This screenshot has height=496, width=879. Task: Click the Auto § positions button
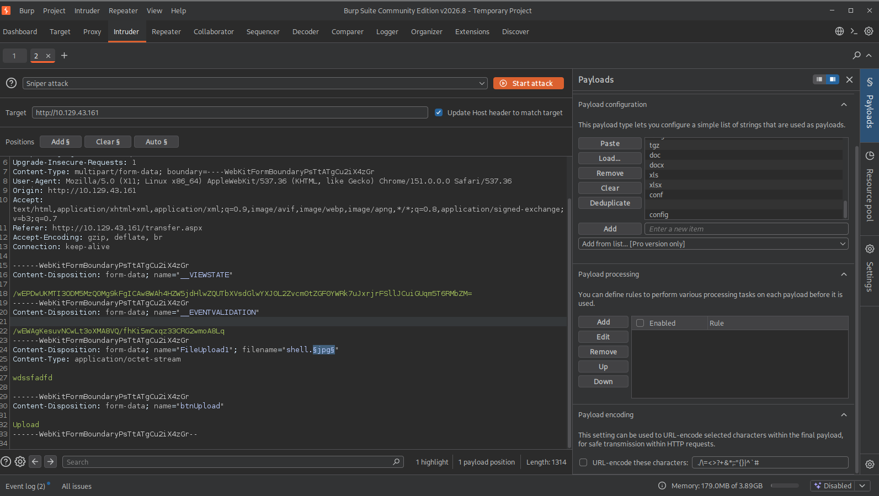click(x=156, y=142)
